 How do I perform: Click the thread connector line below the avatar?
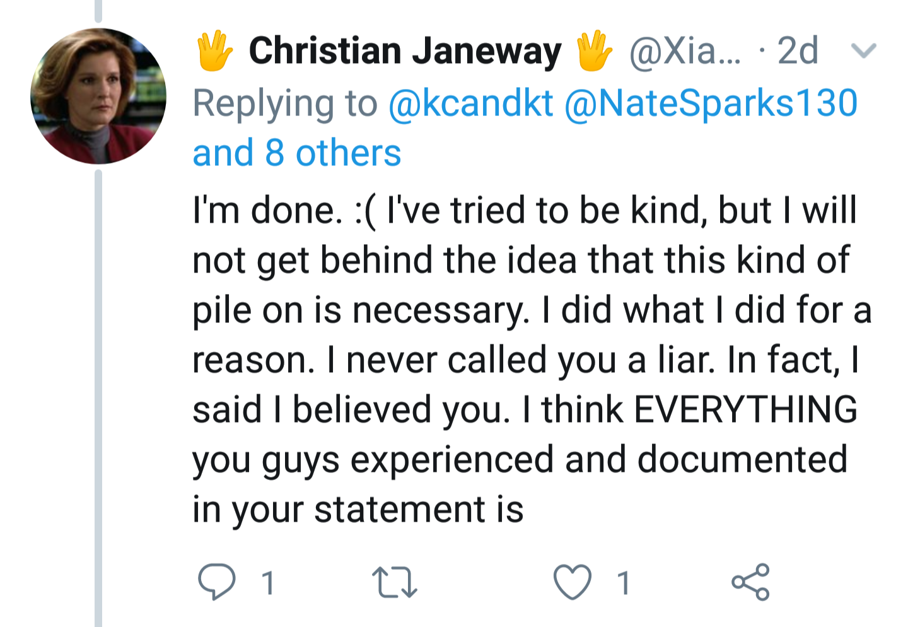98,391
